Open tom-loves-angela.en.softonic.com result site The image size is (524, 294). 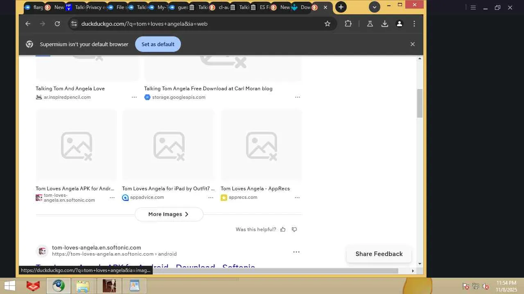(97, 248)
